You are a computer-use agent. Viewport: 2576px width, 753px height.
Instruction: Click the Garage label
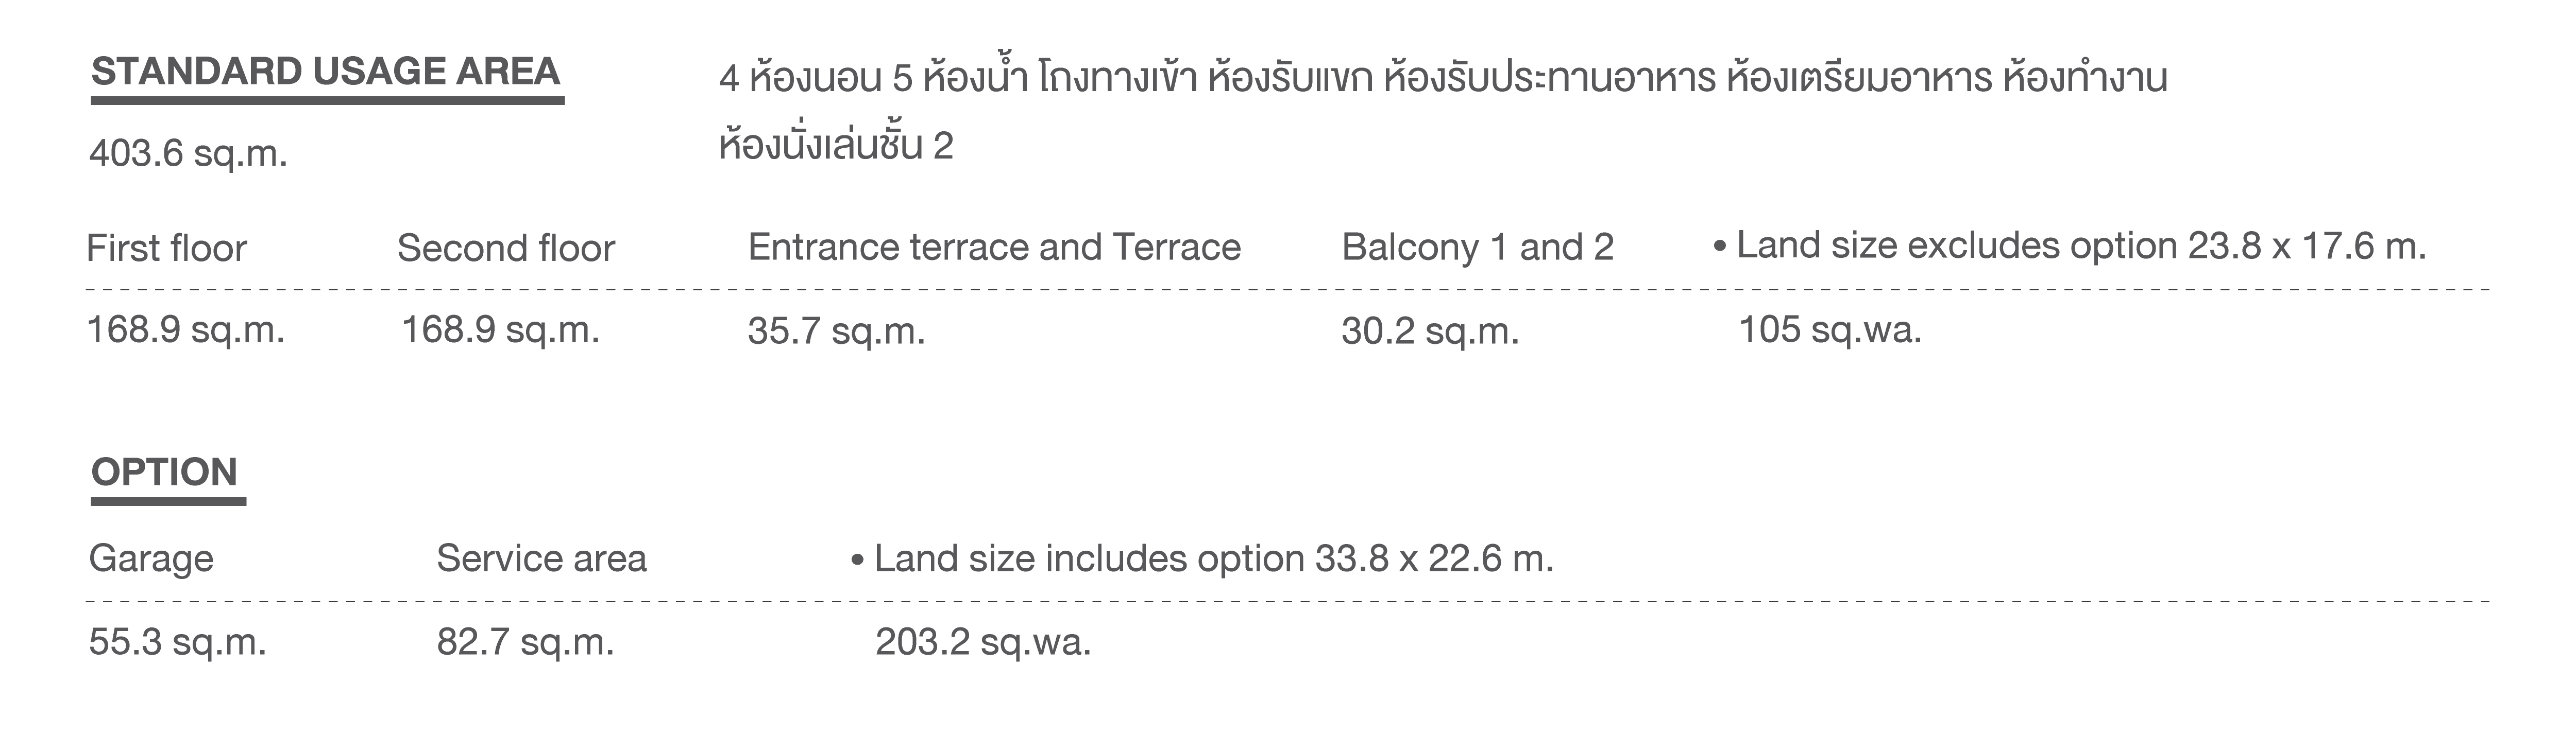[x=151, y=559]
